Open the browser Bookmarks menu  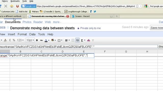pos(15,1)
